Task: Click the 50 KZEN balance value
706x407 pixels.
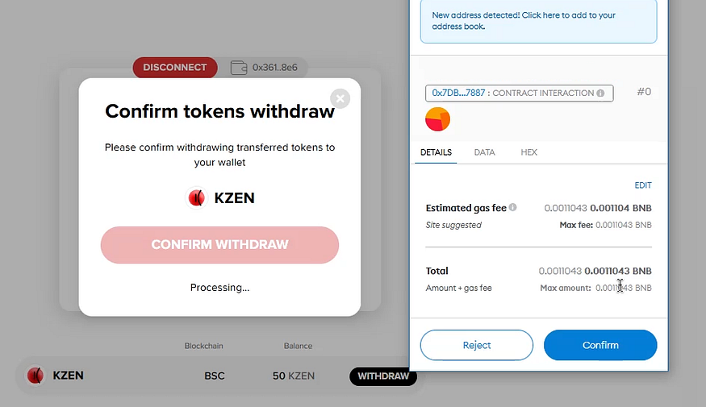Action: [x=294, y=376]
